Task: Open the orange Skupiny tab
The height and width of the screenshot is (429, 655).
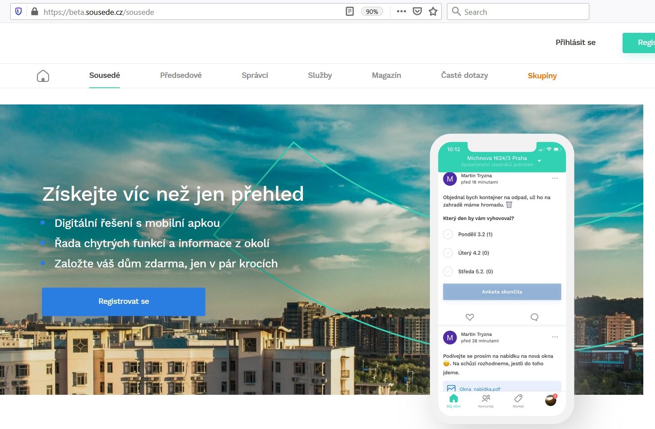Action: (542, 76)
